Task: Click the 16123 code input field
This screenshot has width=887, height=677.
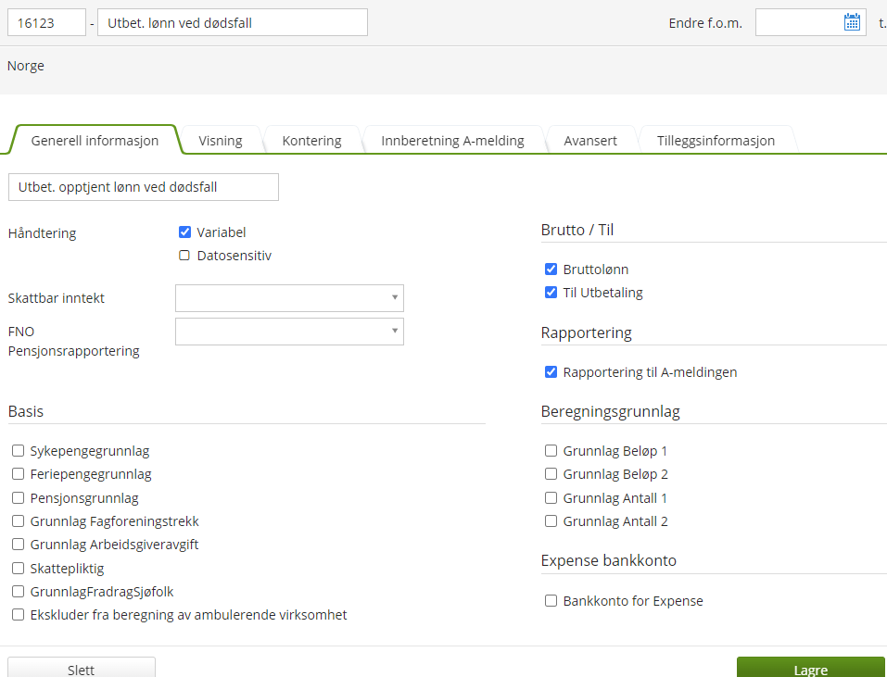Action: pos(46,22)
